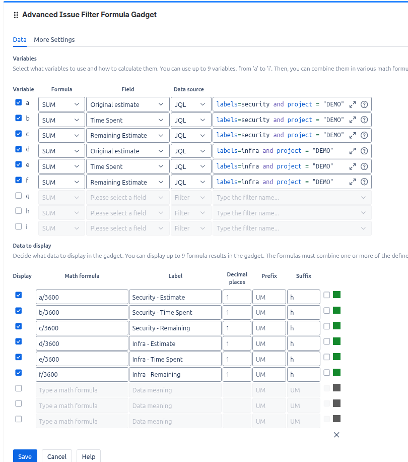Open JQL help icon for variable b
This screenshot has width=408, height=462.
click(364, 120)
